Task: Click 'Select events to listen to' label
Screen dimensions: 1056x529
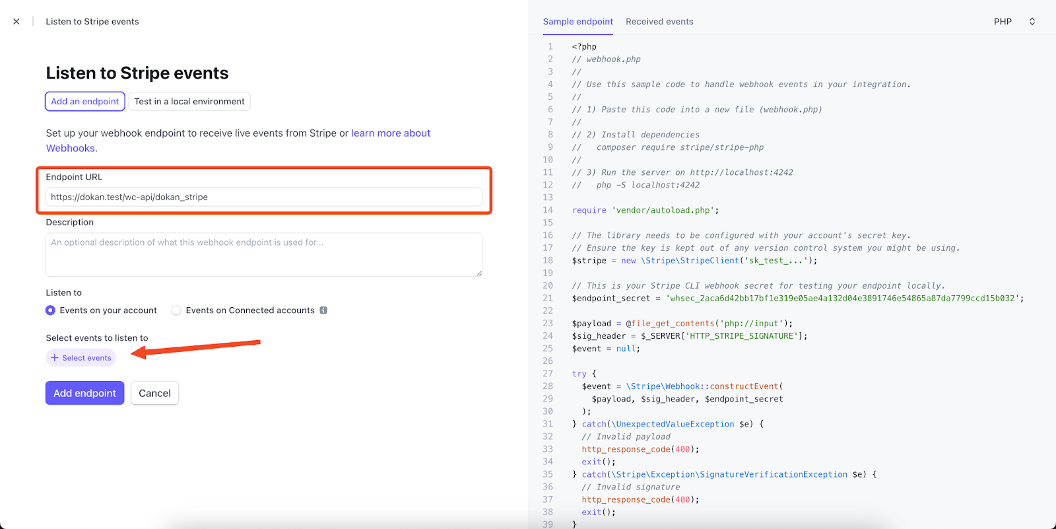Action: coord(97,338)
